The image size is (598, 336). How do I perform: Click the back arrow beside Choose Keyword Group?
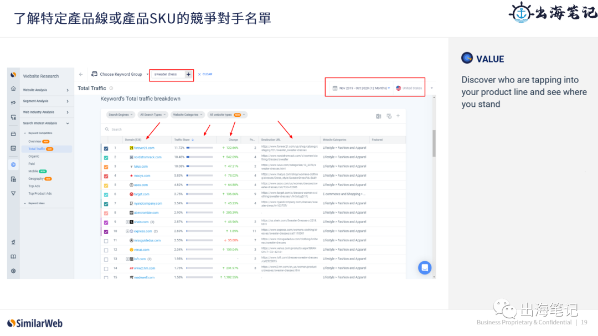click(81, 74)
